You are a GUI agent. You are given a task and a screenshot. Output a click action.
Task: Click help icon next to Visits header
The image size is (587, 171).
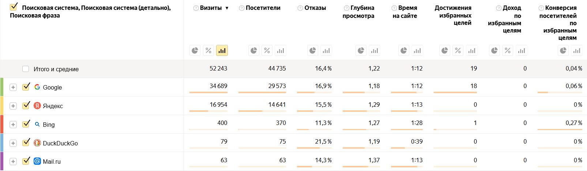click(x=196, y=8)
